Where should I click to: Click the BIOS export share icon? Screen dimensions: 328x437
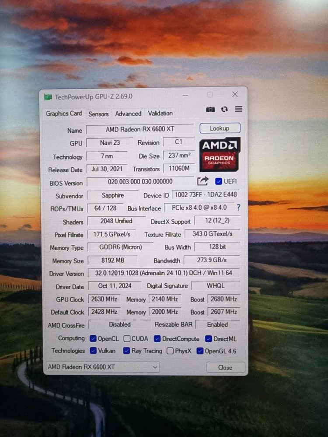click(203, 181)
